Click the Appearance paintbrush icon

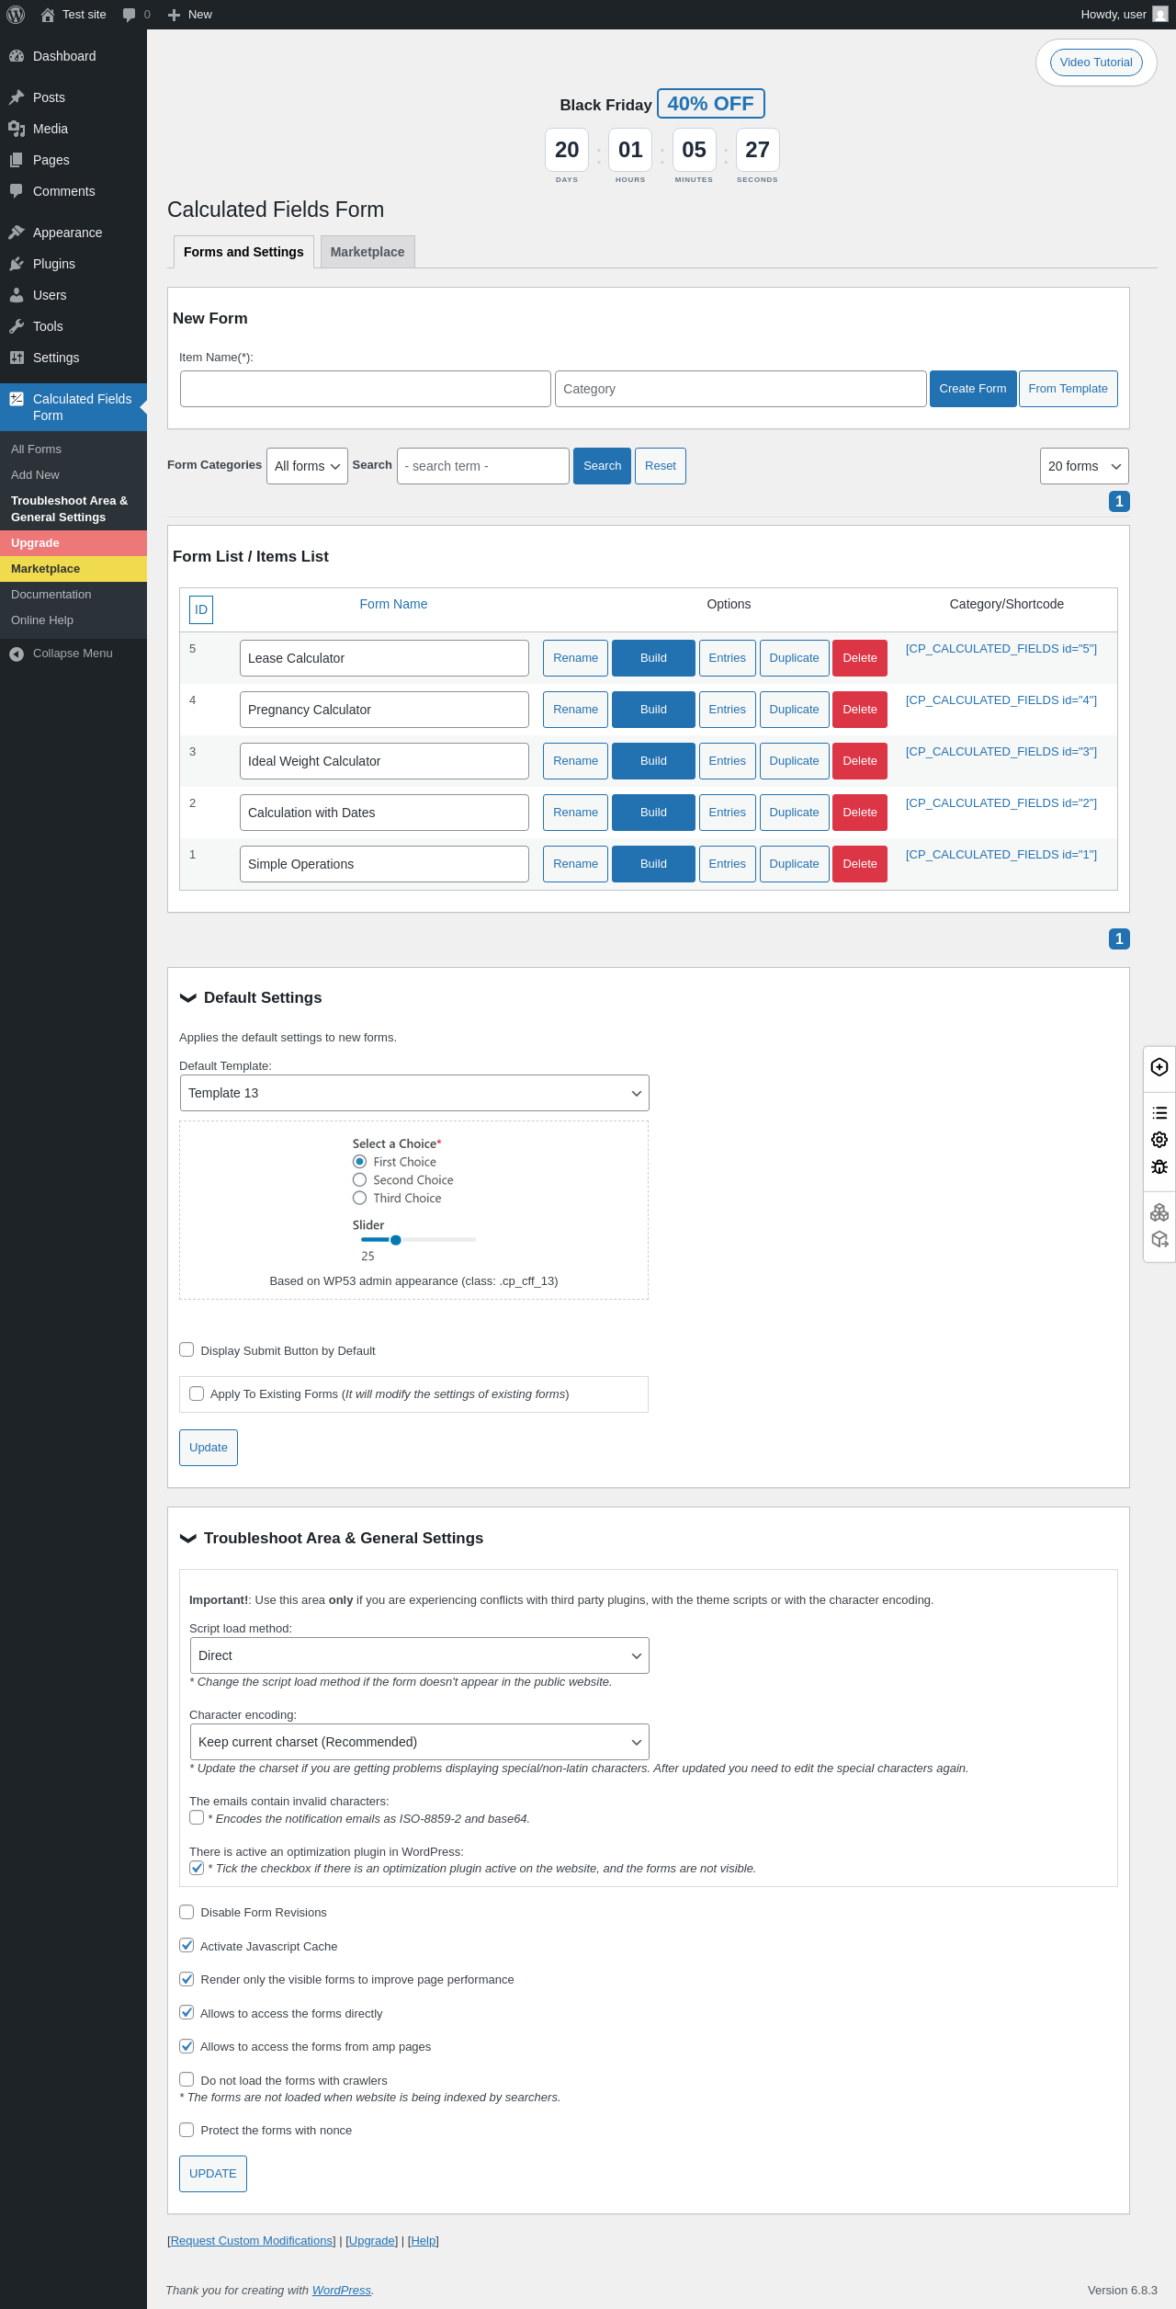(17, 233)
